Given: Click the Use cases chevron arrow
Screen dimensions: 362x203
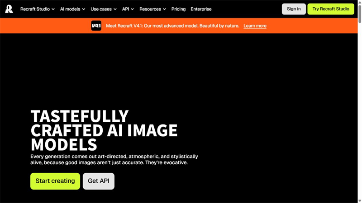Looking at the screenshot, I should click(x=115, y=9).
